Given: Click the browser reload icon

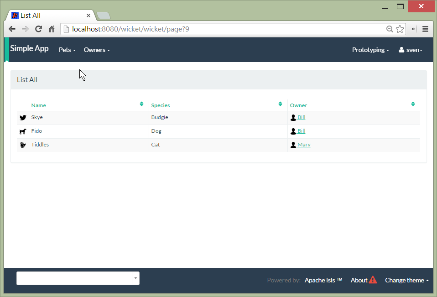Looking at the screenshot, I should point(38,29).
